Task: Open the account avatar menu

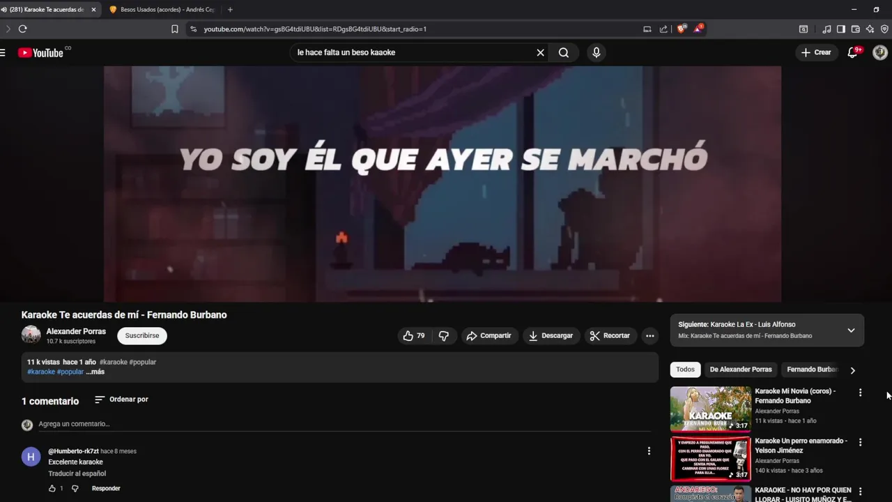Action: (880, 52)
